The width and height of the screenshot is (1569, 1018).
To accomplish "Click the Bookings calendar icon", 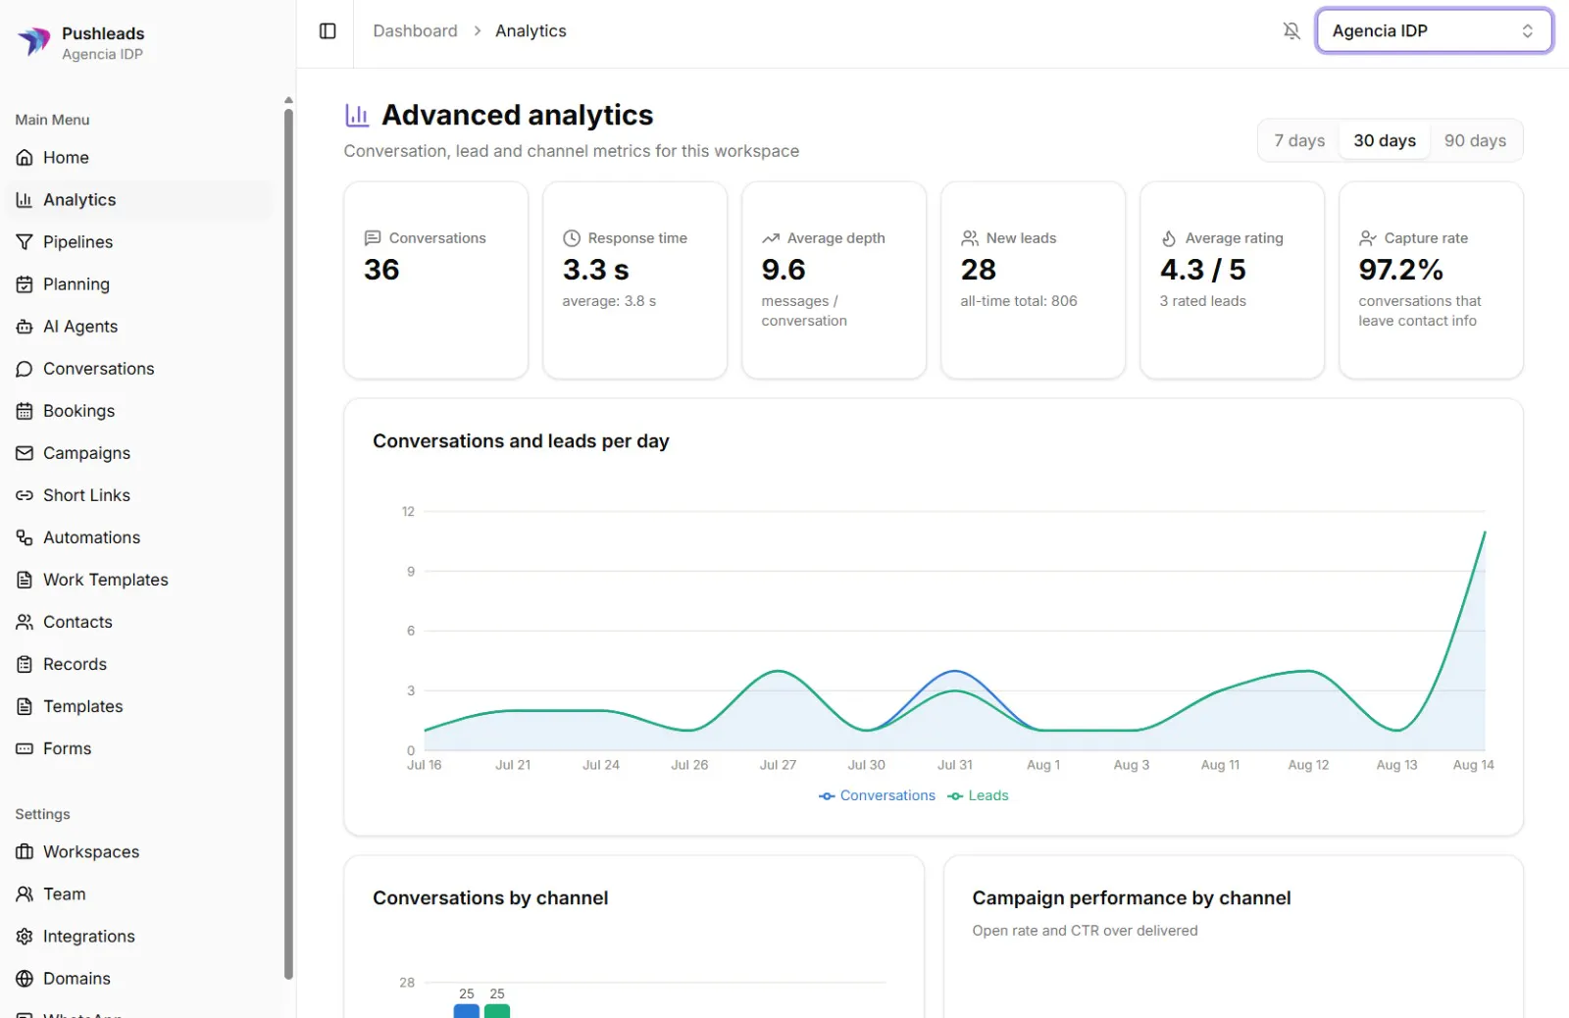I will [25, 411].
